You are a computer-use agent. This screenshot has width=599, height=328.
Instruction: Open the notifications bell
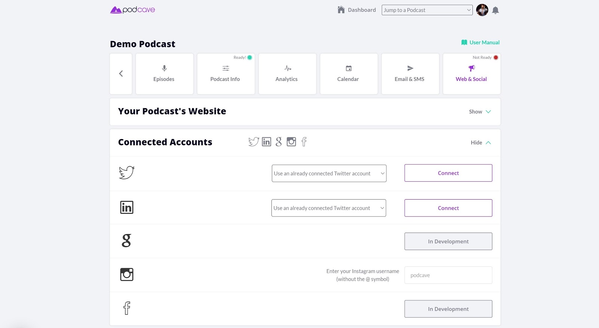pos(495,10)
